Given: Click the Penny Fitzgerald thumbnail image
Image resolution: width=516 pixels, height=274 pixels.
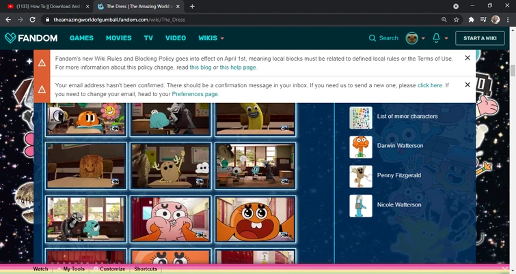Looking at the screenshot, I should tap(361, 177).
